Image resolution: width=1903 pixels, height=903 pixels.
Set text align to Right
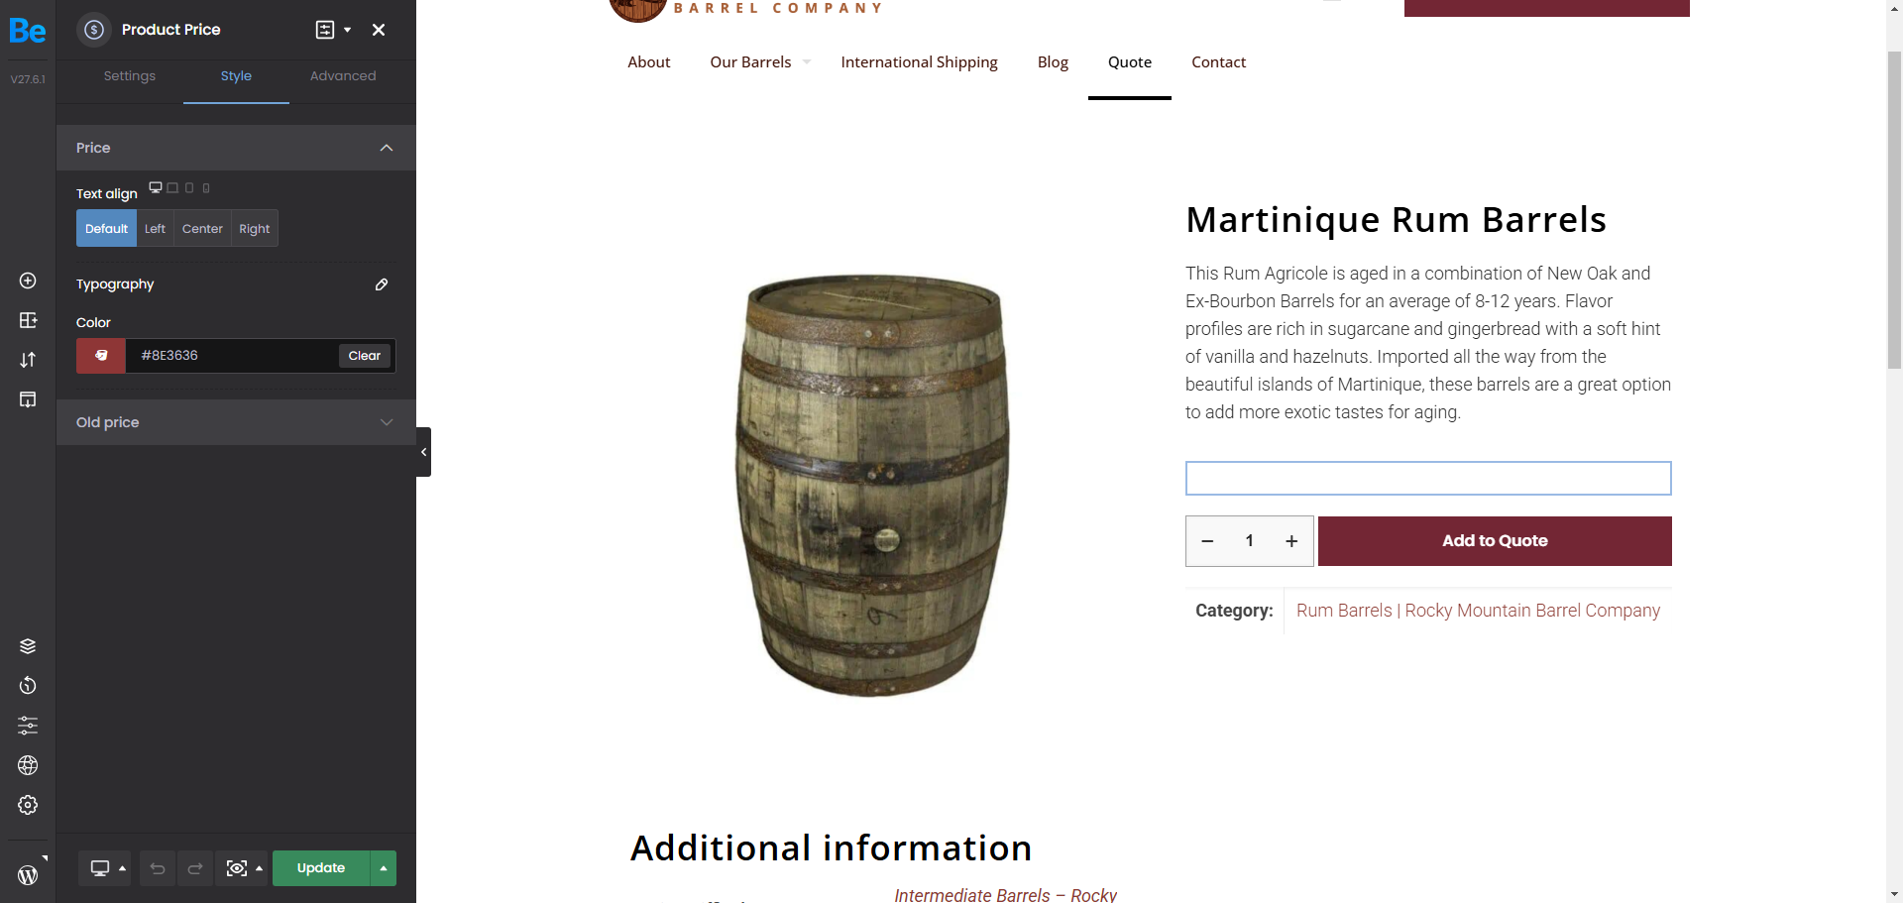254,229
